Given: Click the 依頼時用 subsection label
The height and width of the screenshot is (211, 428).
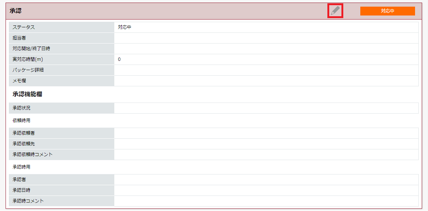Looking at the screenshot, I should [x=21, y=121].
